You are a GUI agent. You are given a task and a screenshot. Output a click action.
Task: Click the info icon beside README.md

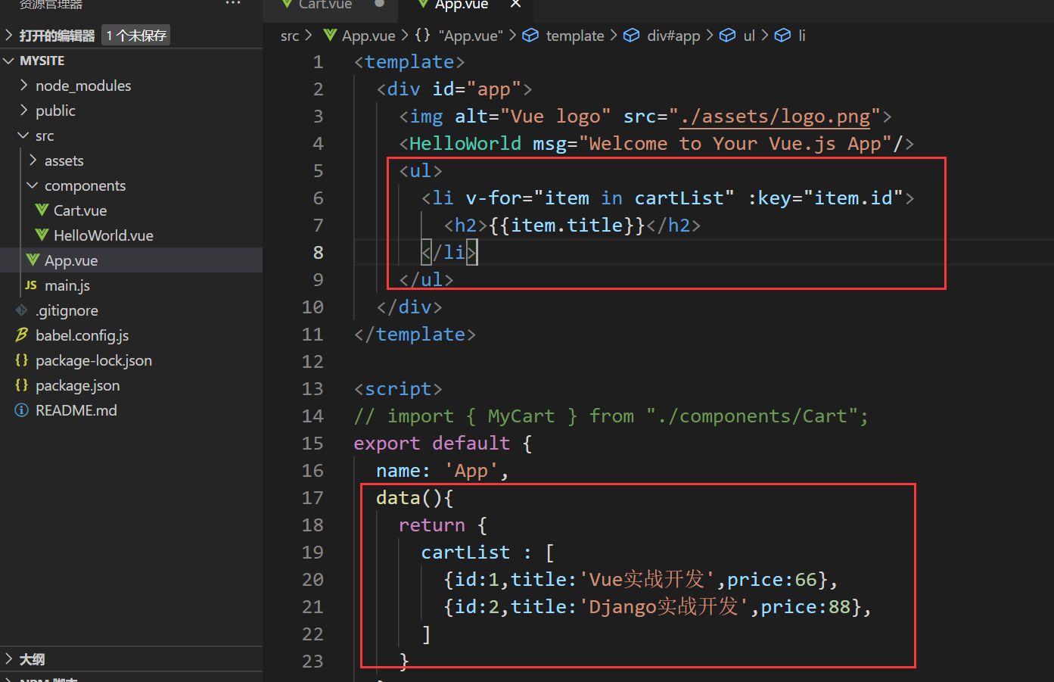22,410
